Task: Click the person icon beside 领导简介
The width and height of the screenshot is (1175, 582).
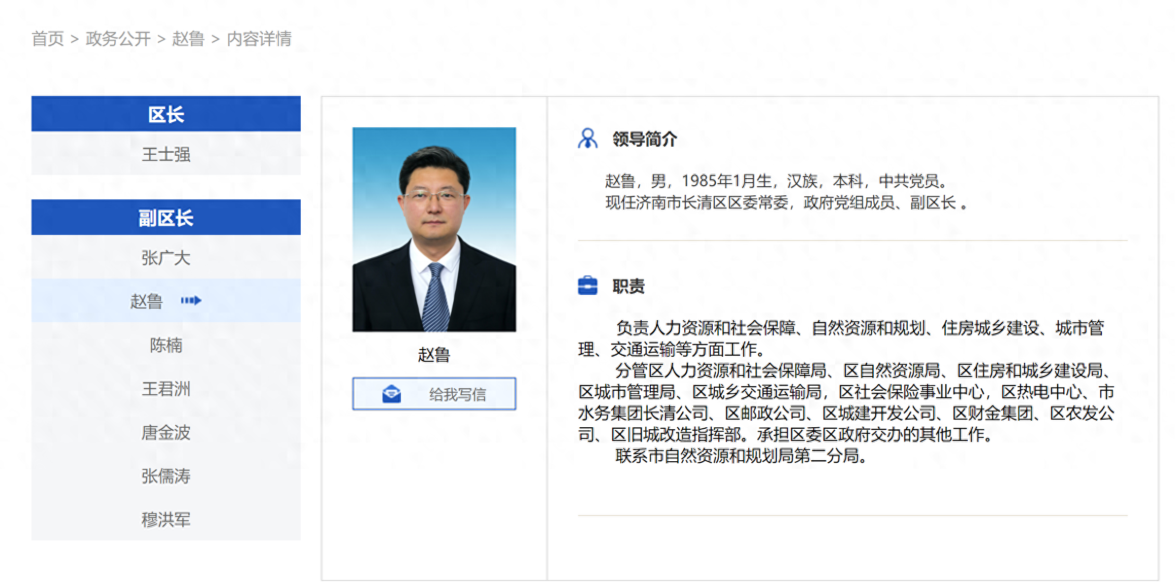Action: pyautogui.click(x=588, y=138)
